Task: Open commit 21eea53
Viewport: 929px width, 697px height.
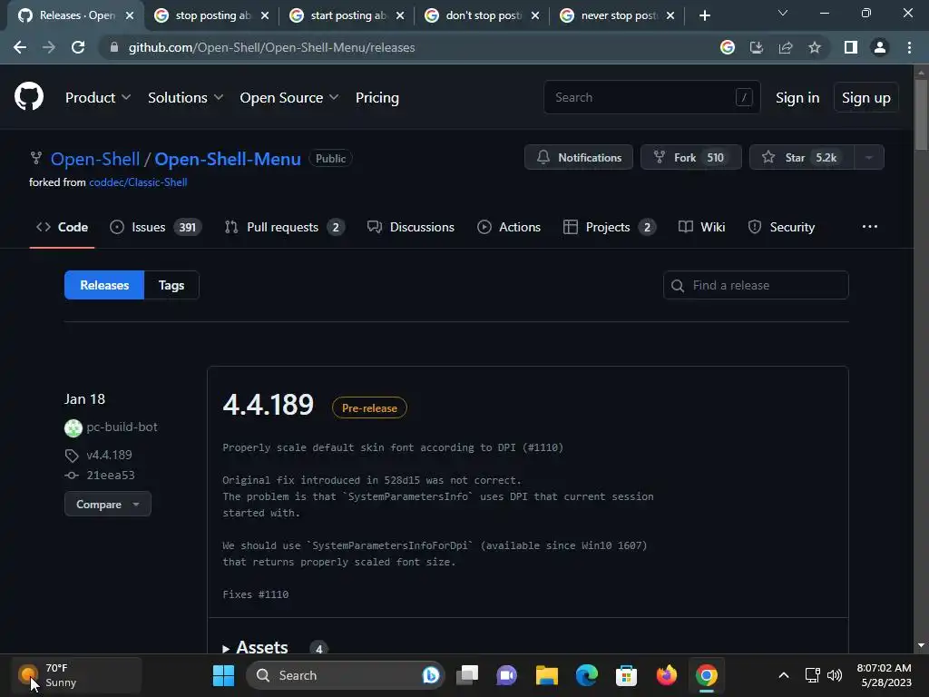Action: click(110, 476)
